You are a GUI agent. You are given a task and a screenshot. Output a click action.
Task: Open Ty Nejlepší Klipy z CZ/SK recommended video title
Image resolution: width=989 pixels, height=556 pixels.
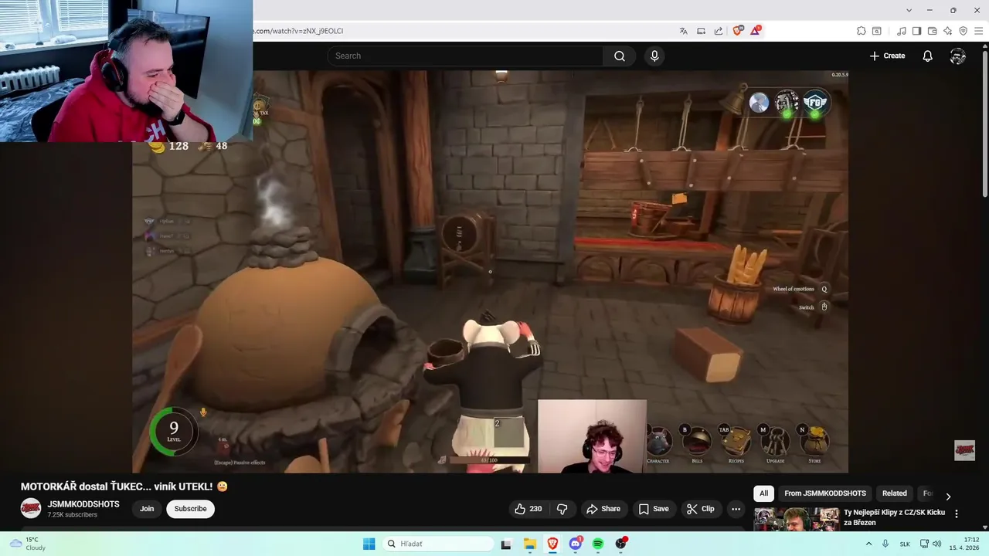tap(894, 517)
